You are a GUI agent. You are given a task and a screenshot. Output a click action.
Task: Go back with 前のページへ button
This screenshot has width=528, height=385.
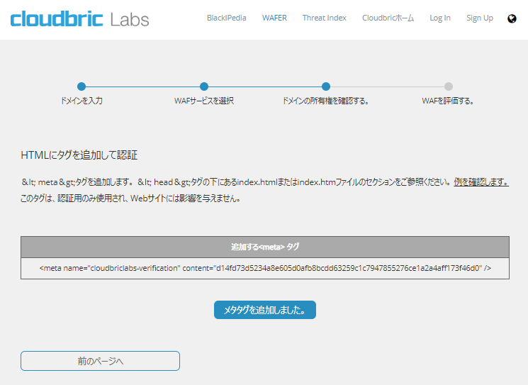click(x=101, y=361)
